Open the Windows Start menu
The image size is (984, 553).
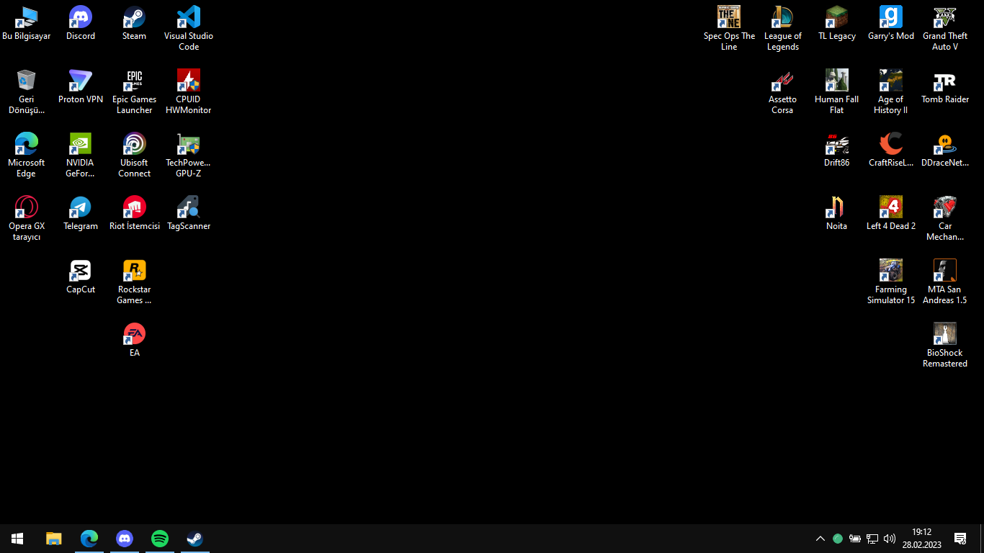click(x=17, y=539)
